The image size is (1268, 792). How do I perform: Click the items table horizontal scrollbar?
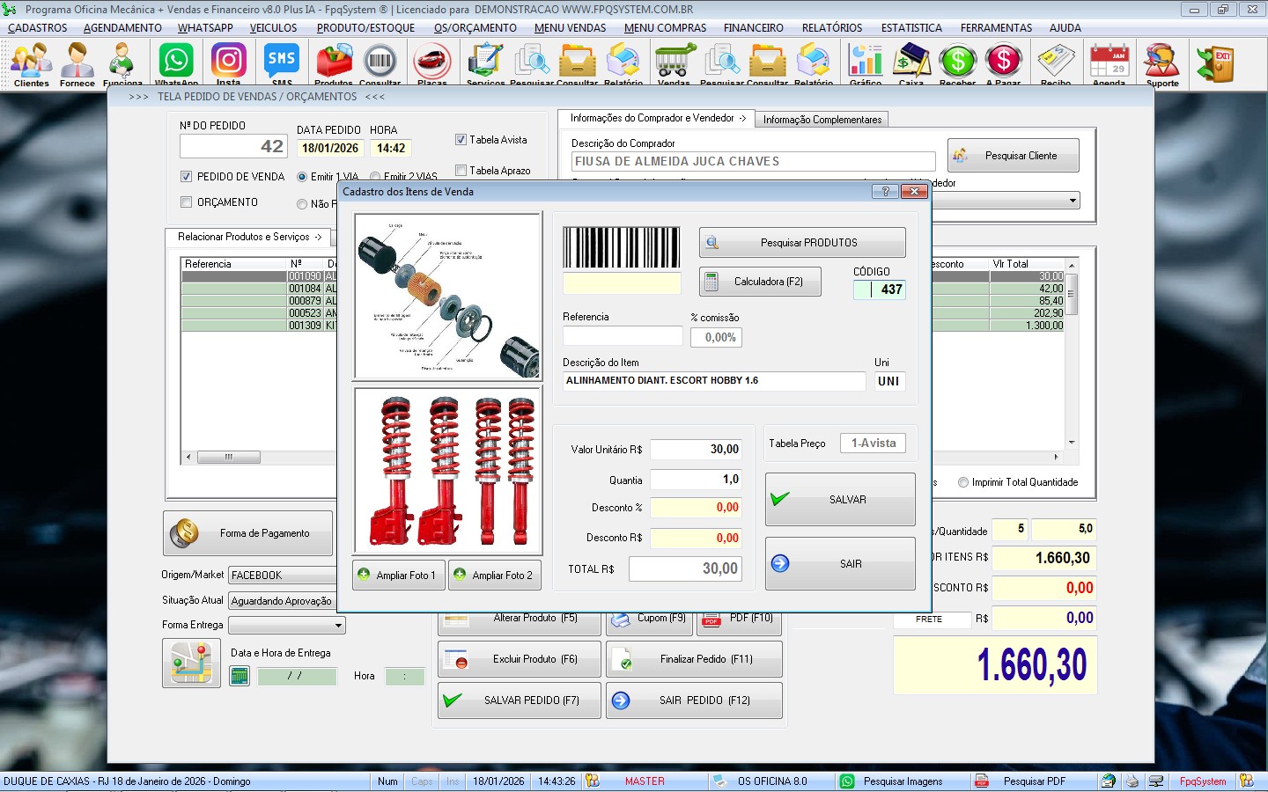point(229,458)
